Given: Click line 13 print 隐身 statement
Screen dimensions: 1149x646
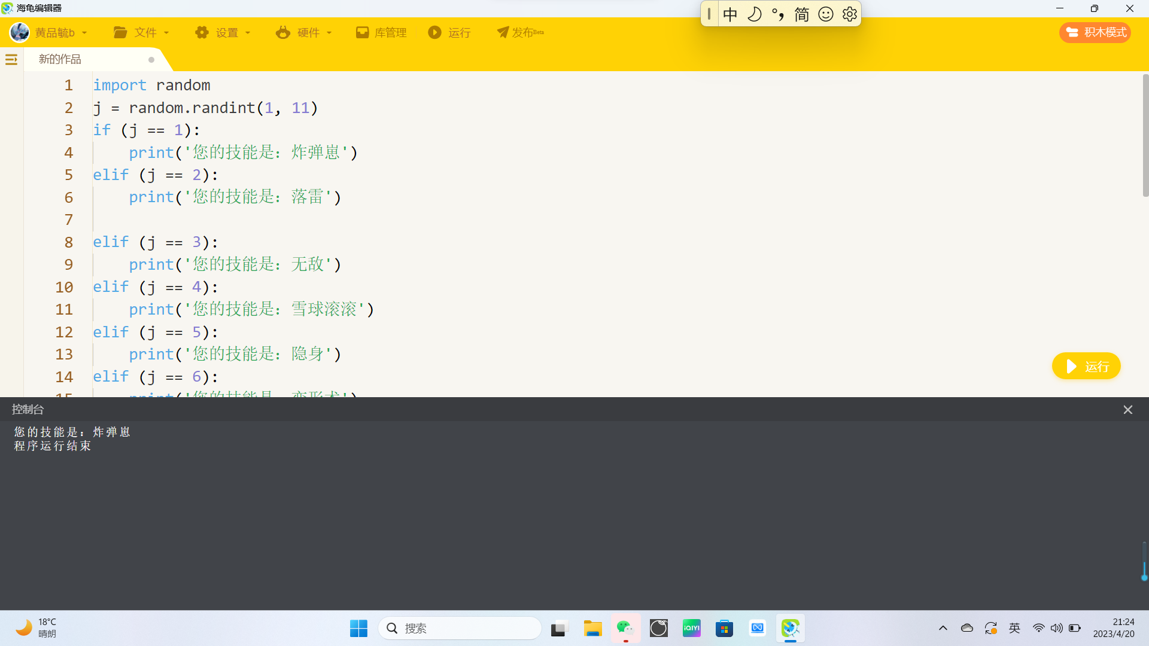Looking at the screenshot, I should point(235,354).
